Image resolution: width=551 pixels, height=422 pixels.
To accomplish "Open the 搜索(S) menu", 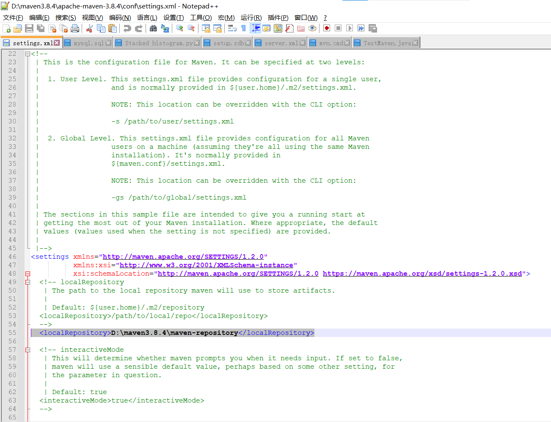I will [66, 17].
